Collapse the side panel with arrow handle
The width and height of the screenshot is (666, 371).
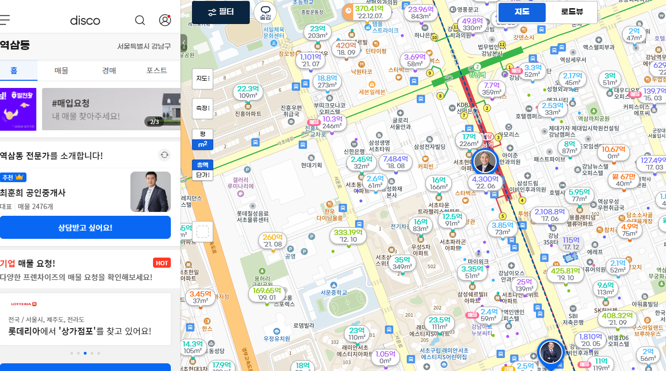(184, 43)
